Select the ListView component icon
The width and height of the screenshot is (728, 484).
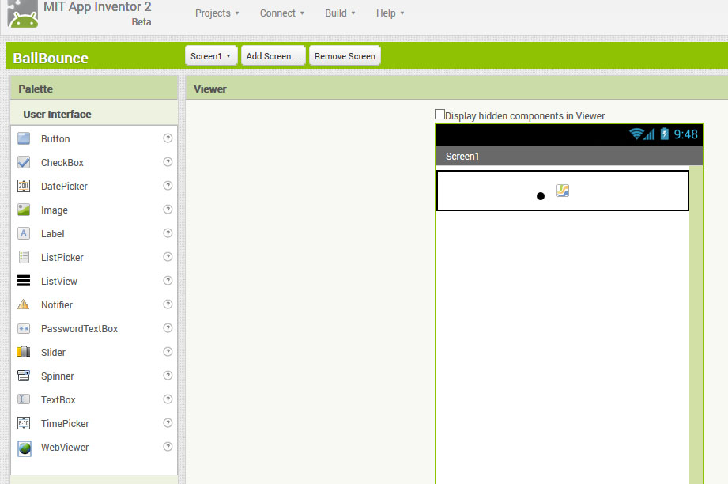click(x=24, y=281)
